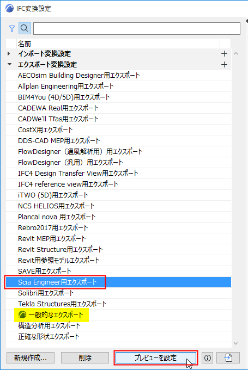Select Revit MEP用エクスポート
This screenshot has width=248, height=370.
118,238
